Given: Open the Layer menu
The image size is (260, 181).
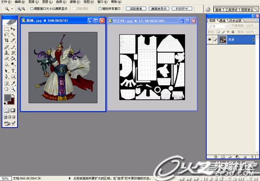Looking at the screenshot, I should coord(47,2).
